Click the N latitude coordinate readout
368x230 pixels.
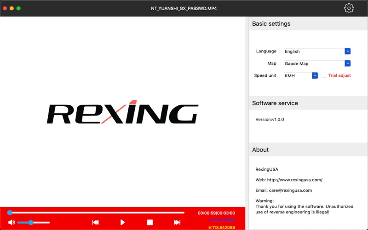point(222,220)
